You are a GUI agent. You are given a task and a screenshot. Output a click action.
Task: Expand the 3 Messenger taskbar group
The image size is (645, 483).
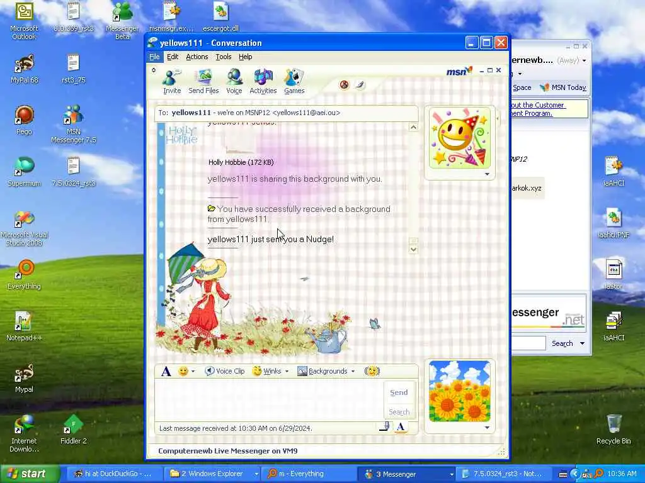pos(451,474)
